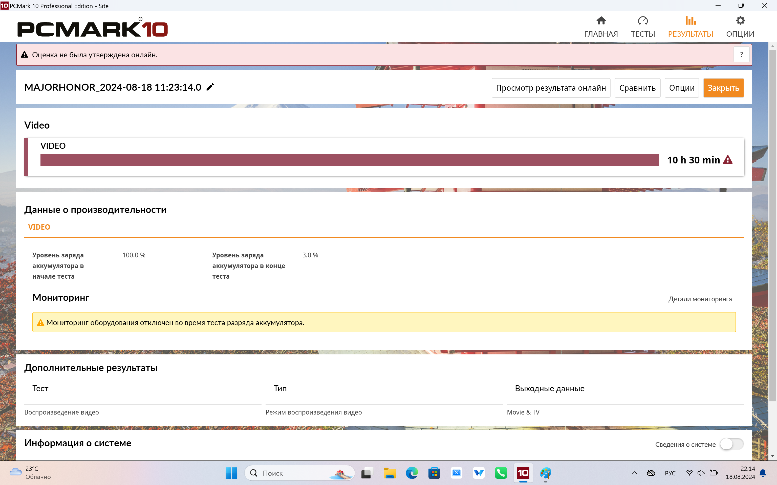Click the taskbar Поиск search field
Viewport: 777px width, 485px height.
pyautogui.click(x=289, y=473)
